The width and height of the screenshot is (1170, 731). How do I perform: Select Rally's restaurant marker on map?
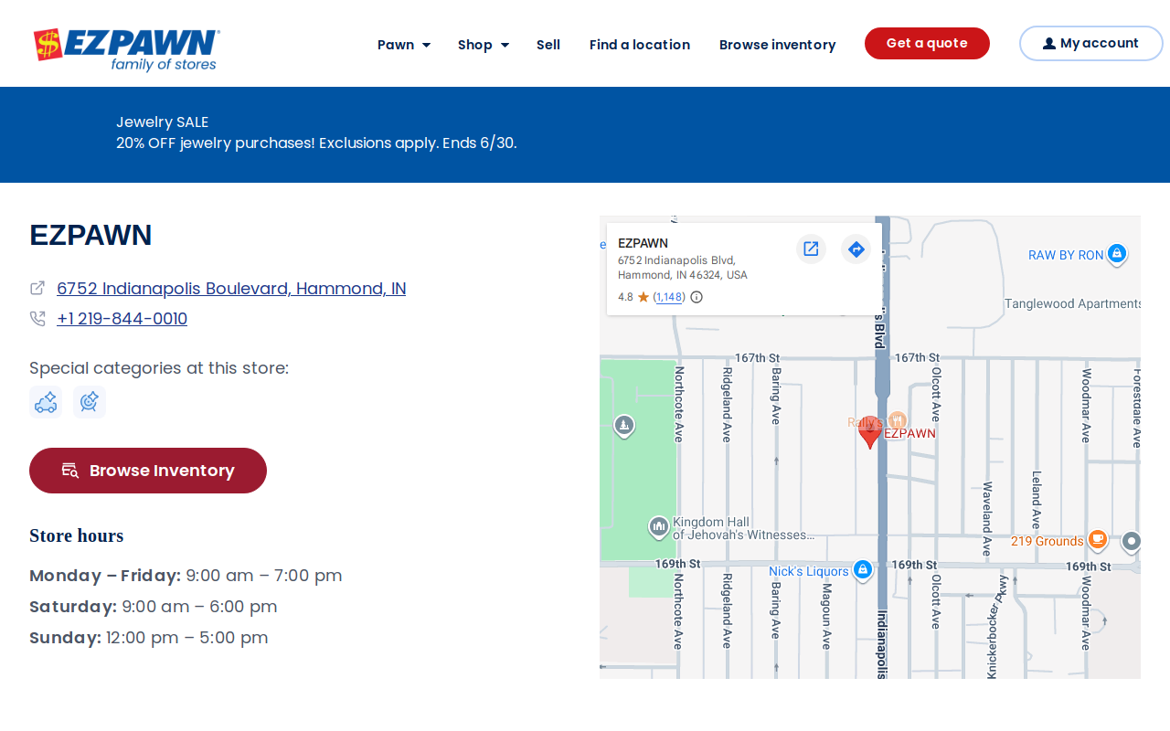click(898, 420)
